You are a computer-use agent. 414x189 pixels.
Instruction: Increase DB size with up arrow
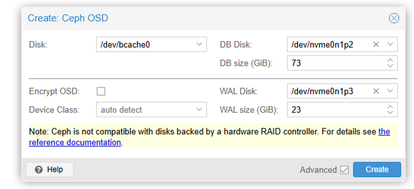tap(390, 60)
